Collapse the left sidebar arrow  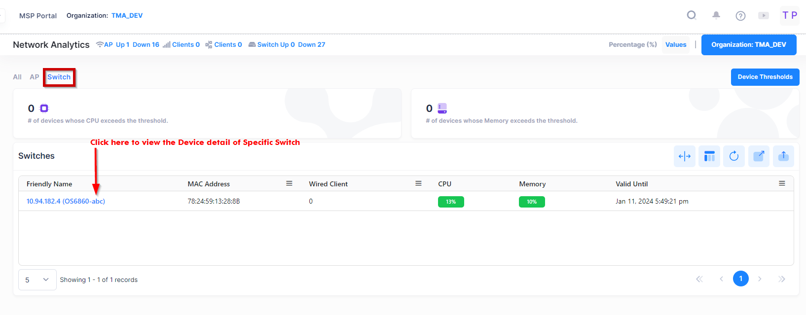click(2, 15)
